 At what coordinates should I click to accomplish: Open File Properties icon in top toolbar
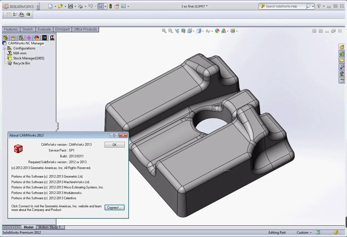(x=117, y=6)
